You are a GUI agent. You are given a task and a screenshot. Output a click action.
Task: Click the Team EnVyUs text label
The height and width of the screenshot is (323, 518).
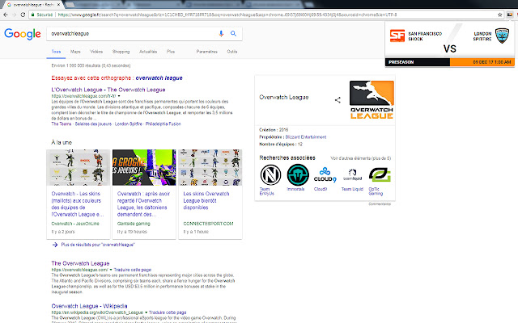pyautogui.click(x=266, y=191)
